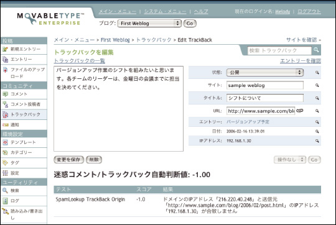Click the New Entry (新規エントリー) icon
This screenshot has height=225, width=336.
[5, 49]
